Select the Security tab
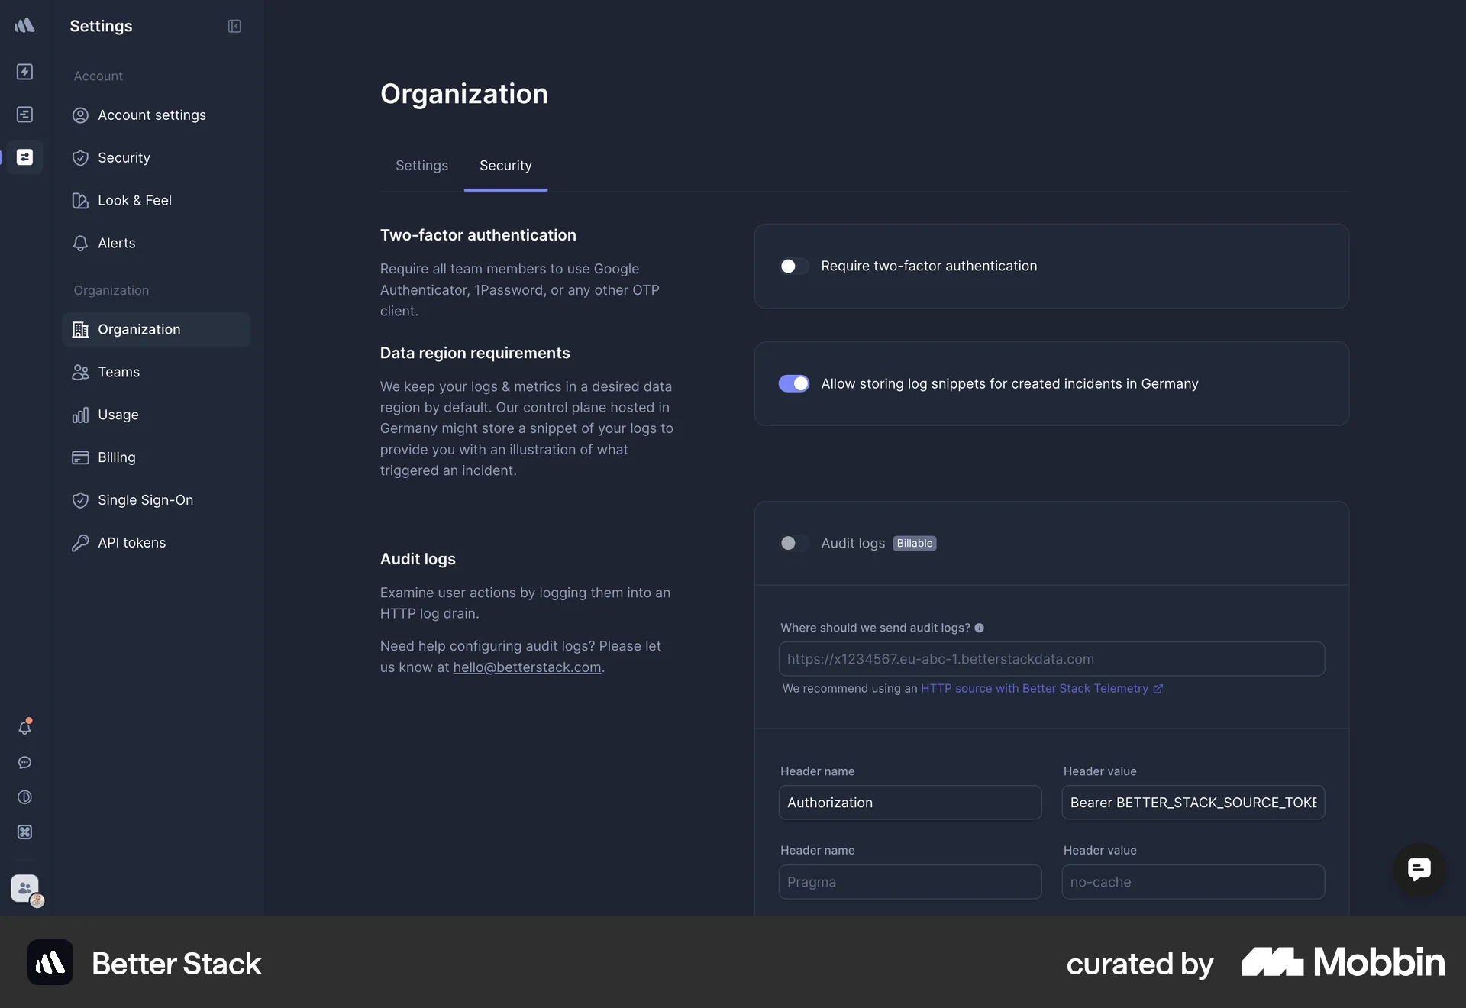The image size is (1466, 1008). coord(505,166)
